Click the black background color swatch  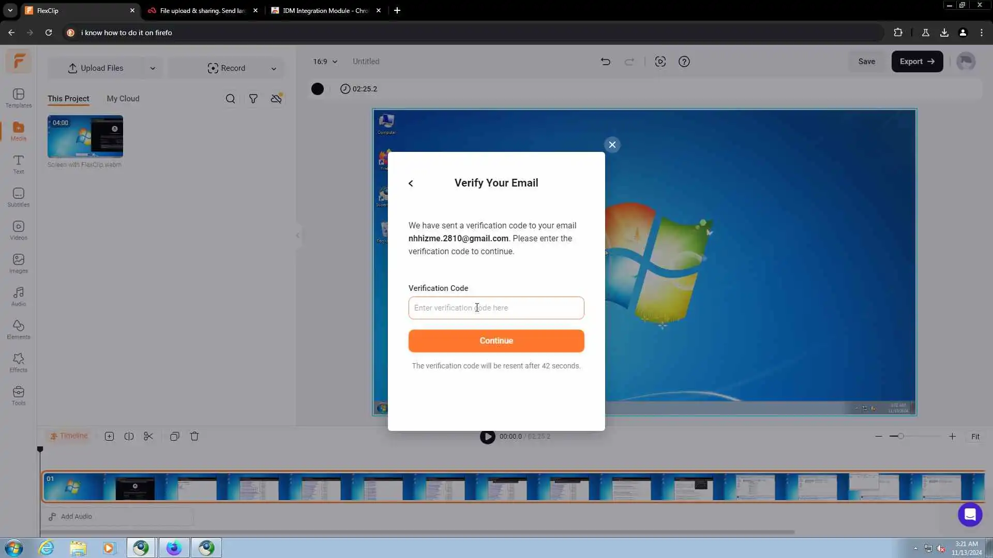tap(318, 89)
